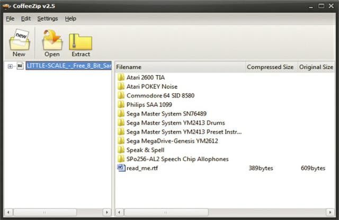Close the CoffeeZip window
This screenshot has width=339, height=220.
click(x=331, y=6)
